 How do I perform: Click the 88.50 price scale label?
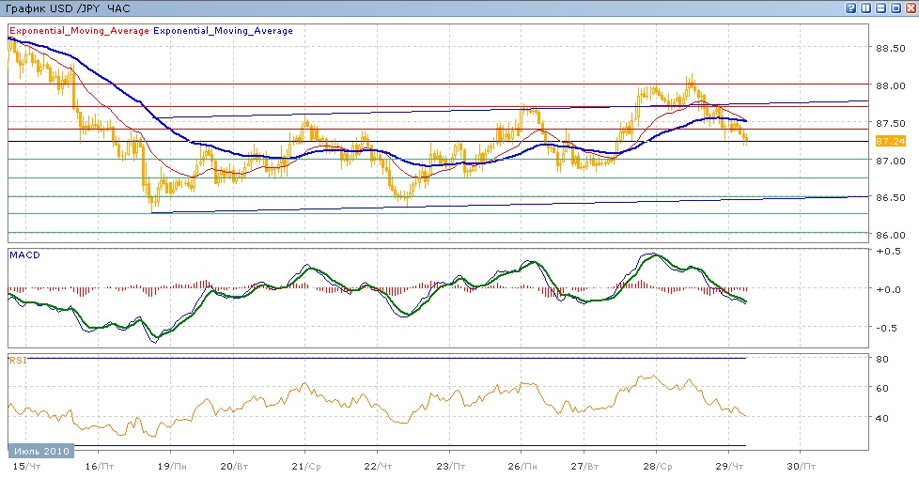tap(891, 48)
